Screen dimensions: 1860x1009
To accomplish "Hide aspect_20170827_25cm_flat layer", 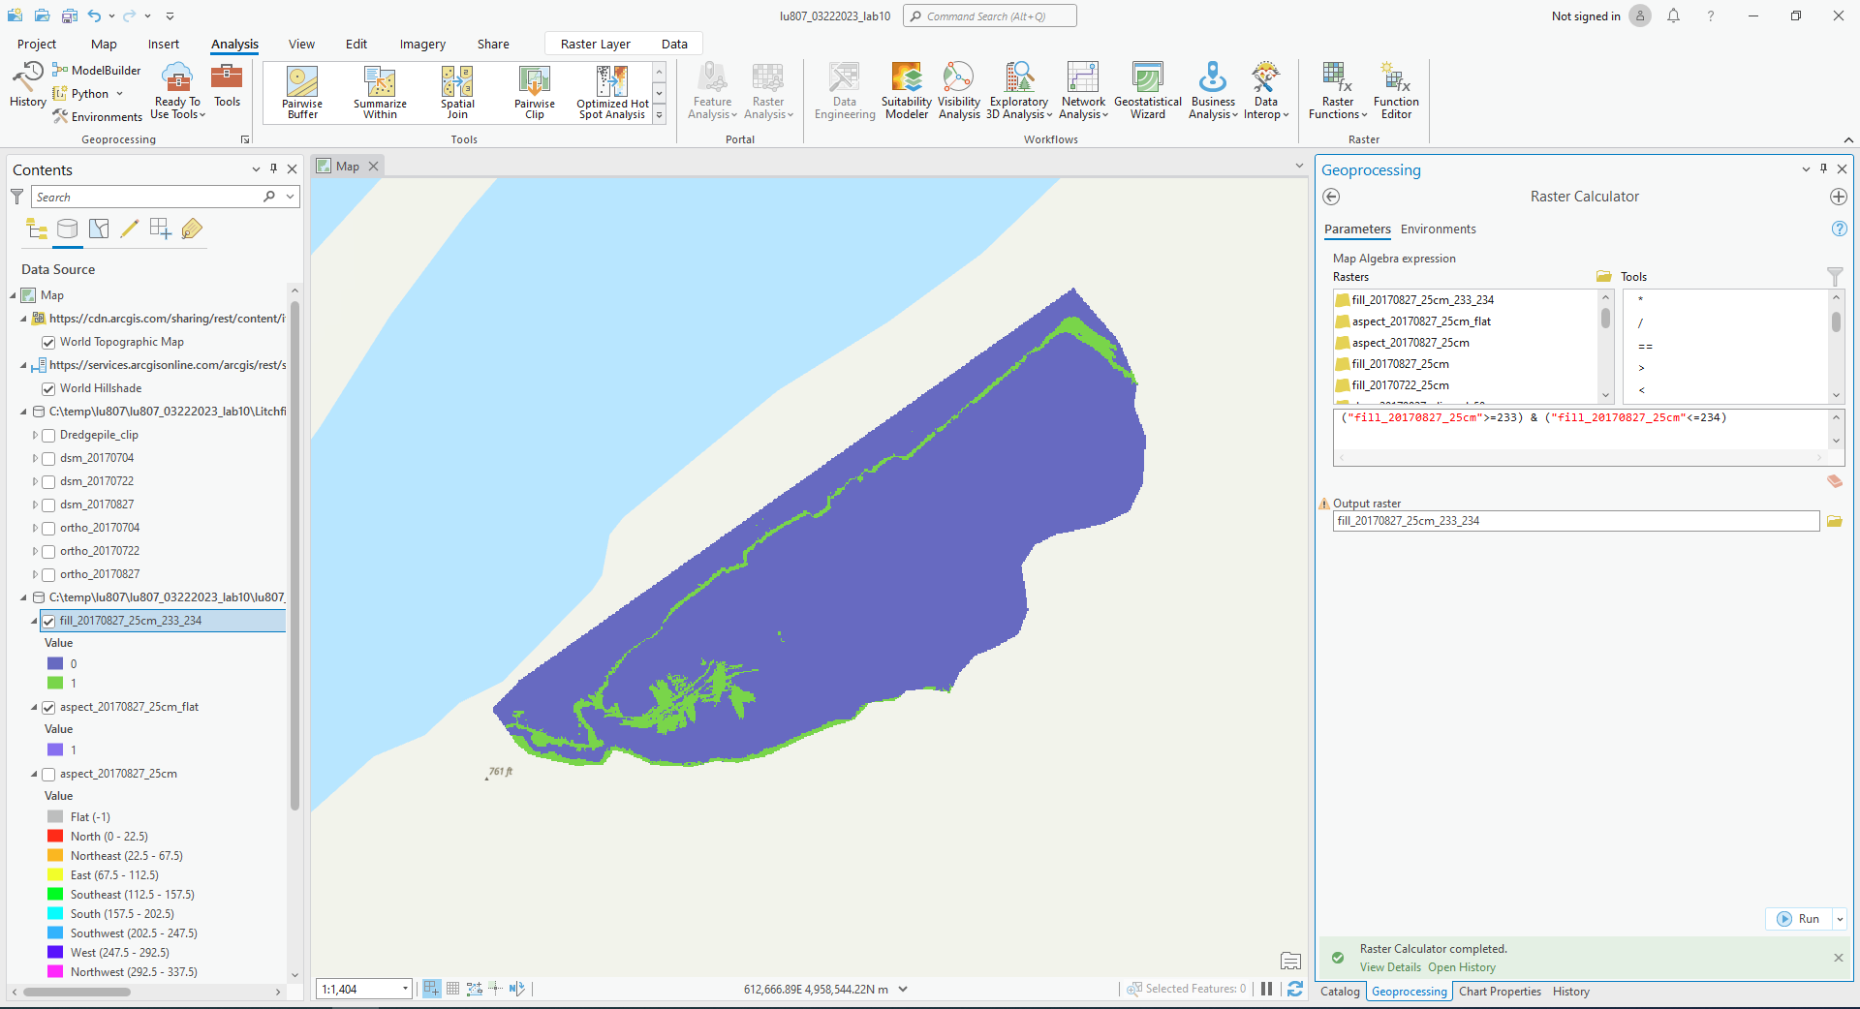I will click(x=48, y=707).
